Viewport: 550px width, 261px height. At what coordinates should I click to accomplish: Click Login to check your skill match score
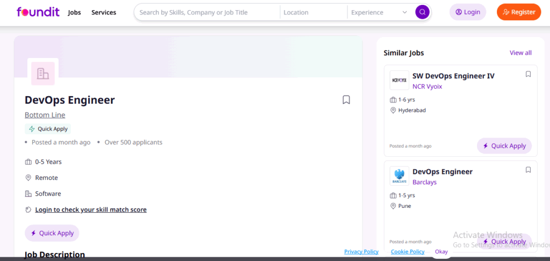tap(91, 209)
